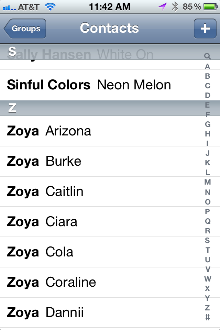This screenshot has height=330, width=220.
Task: Jump to letter A in index
Action: click(x=208, y=66)
